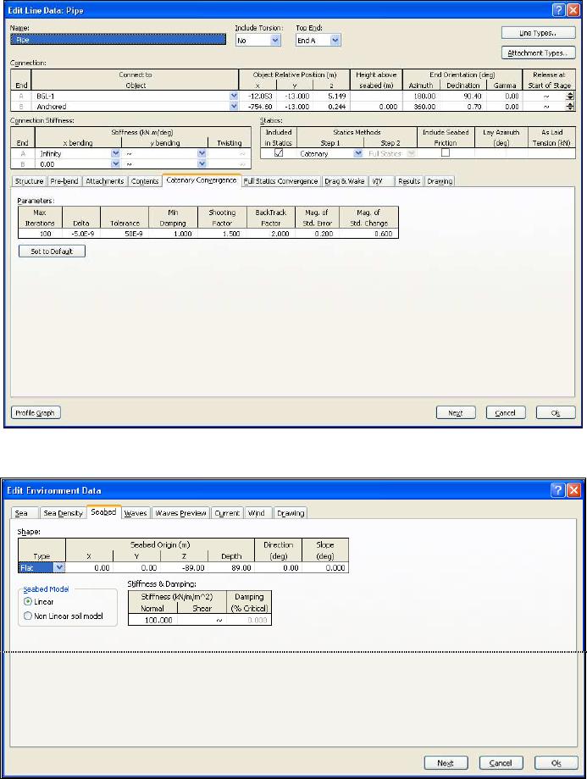
Task: Open the Statics Step 1 Catenary dropdown
Action: (357, 154)
